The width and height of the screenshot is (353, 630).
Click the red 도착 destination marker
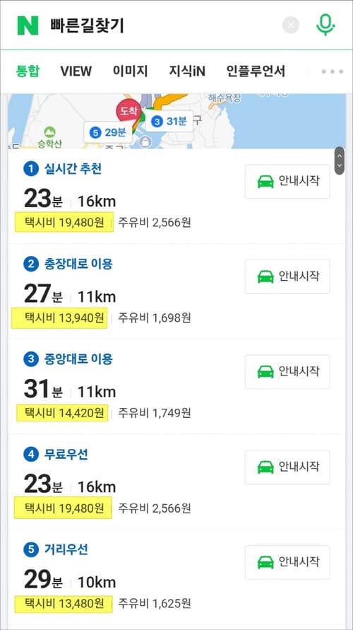tap(128, 110)
